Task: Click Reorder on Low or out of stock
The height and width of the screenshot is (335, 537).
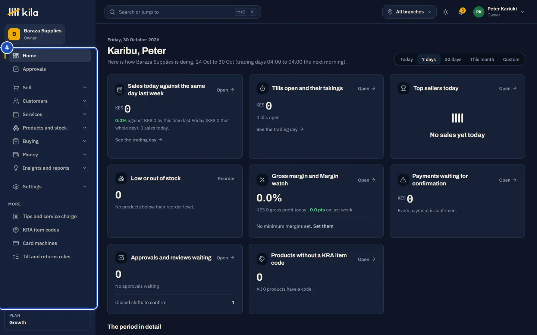Action: pos(226,178)
